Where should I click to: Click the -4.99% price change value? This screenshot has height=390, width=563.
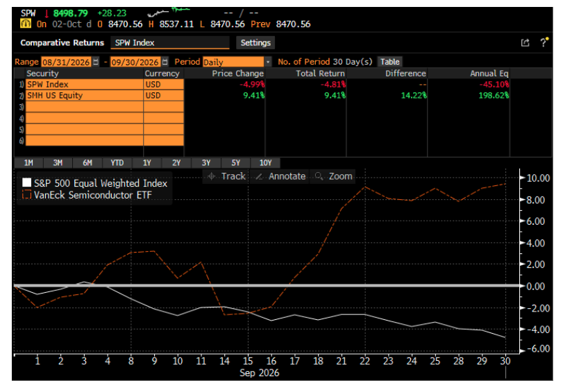[x=252, y=84]
